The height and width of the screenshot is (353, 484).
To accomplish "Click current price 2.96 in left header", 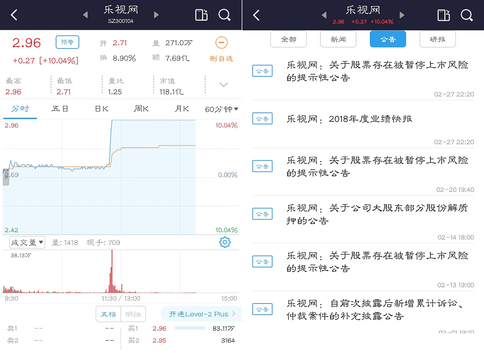I will [26, 43].
